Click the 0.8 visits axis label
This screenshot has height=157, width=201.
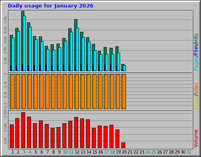(5, 95)
